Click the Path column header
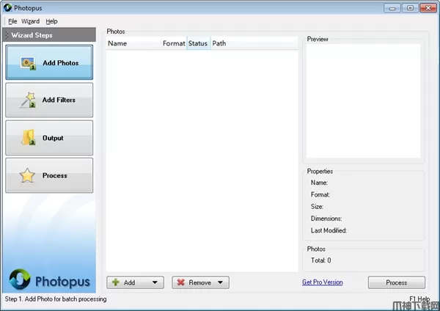Screen dimensions: 440x311 (x=254, y=43)
